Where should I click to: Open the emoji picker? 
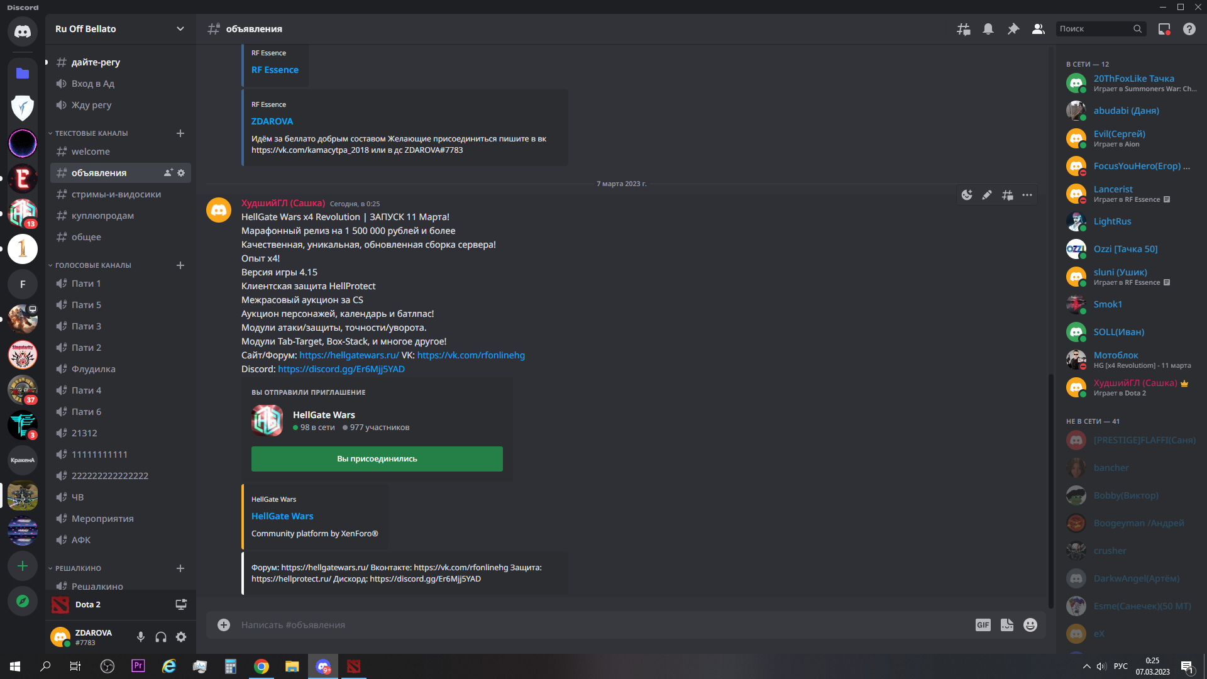(1030, 625)
